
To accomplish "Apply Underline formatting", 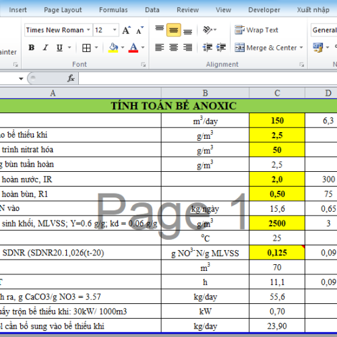I will click(59, 48).
